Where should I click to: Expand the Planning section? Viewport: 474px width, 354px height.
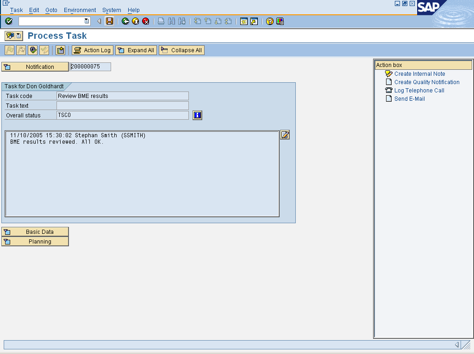point(35,241)
